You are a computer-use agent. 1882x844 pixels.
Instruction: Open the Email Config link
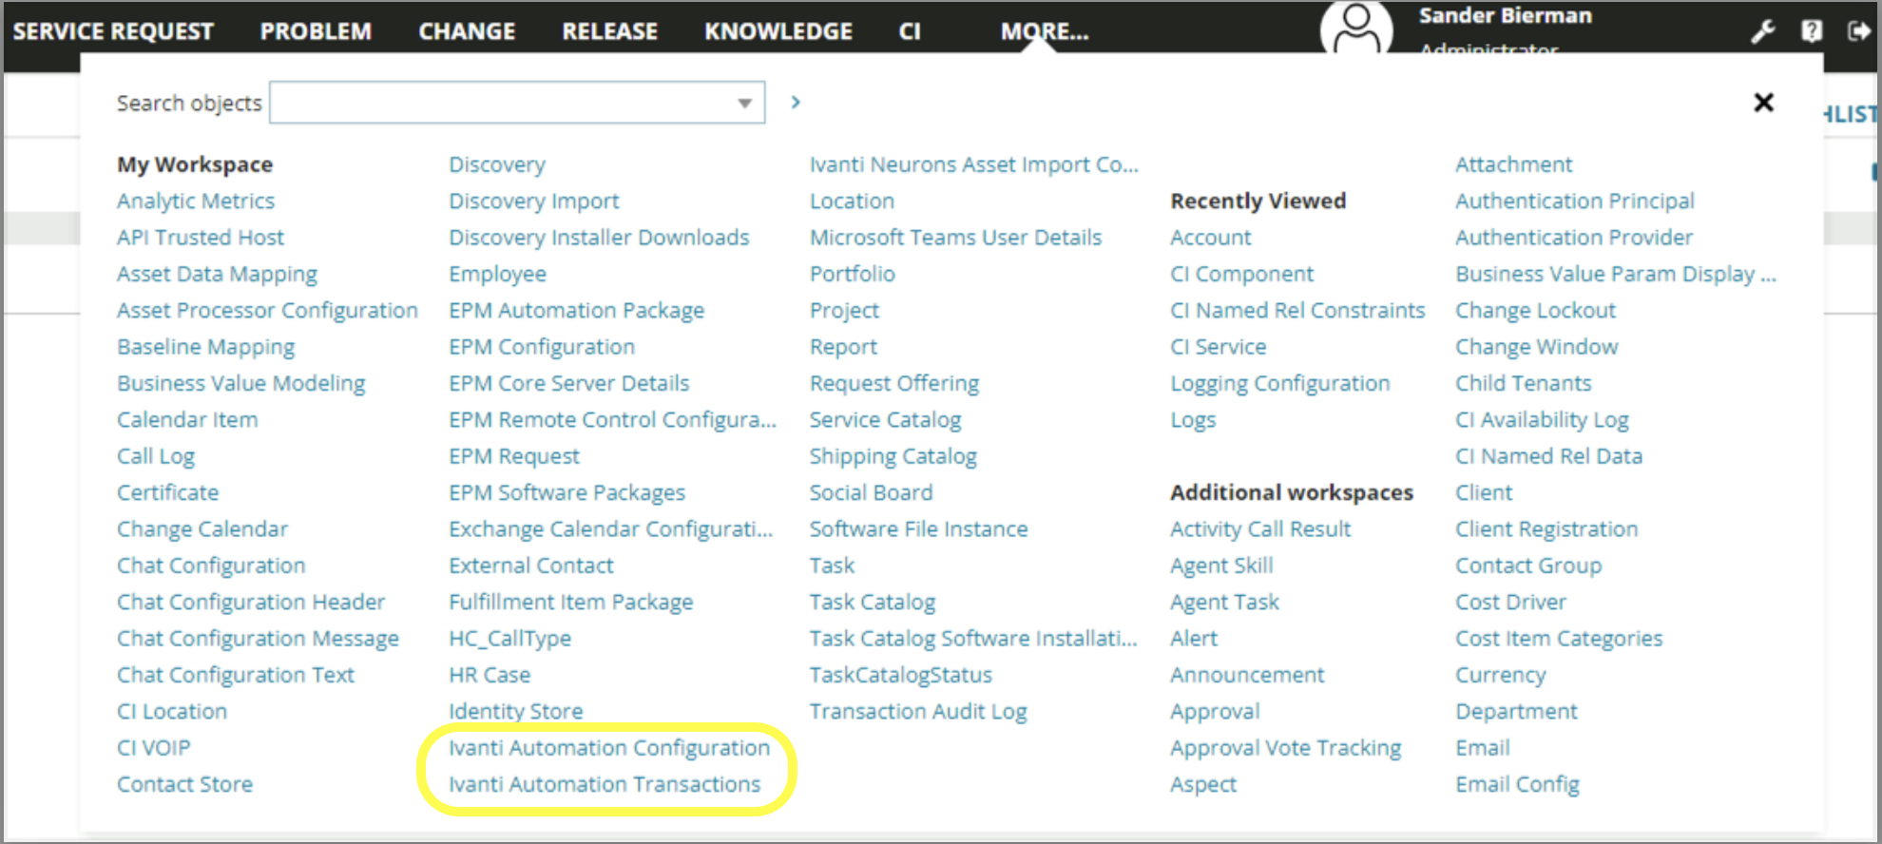pyautogui.click(x=1517, y=784)
